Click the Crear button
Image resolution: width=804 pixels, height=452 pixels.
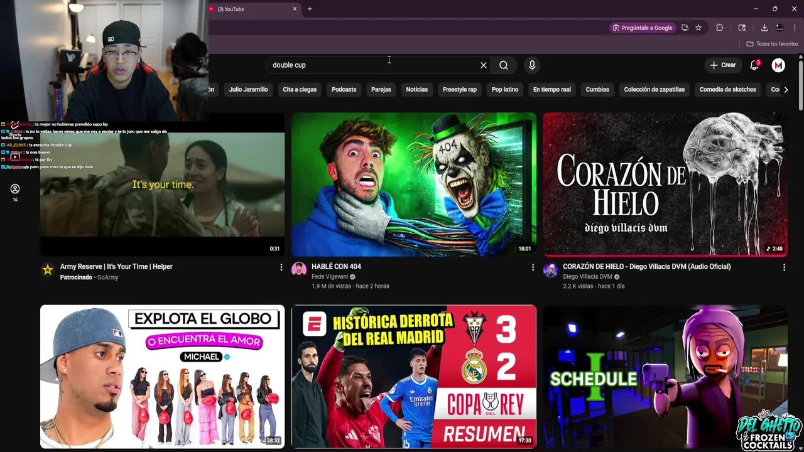[723, 65]
